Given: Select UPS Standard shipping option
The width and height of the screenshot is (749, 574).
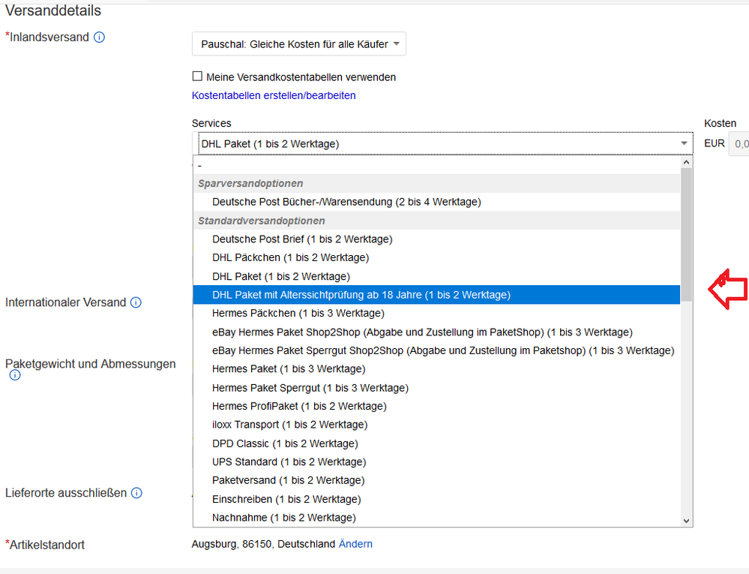Looking at the screenshot, I should point(289,461).
